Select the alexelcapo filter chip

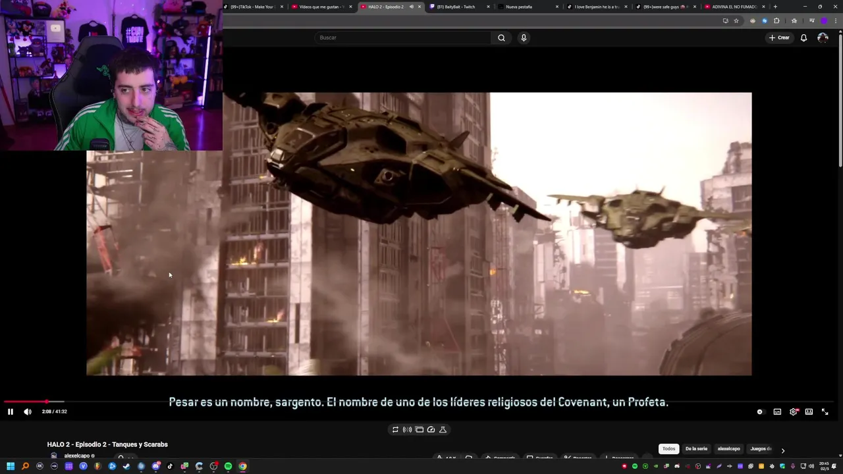point(728,449)
